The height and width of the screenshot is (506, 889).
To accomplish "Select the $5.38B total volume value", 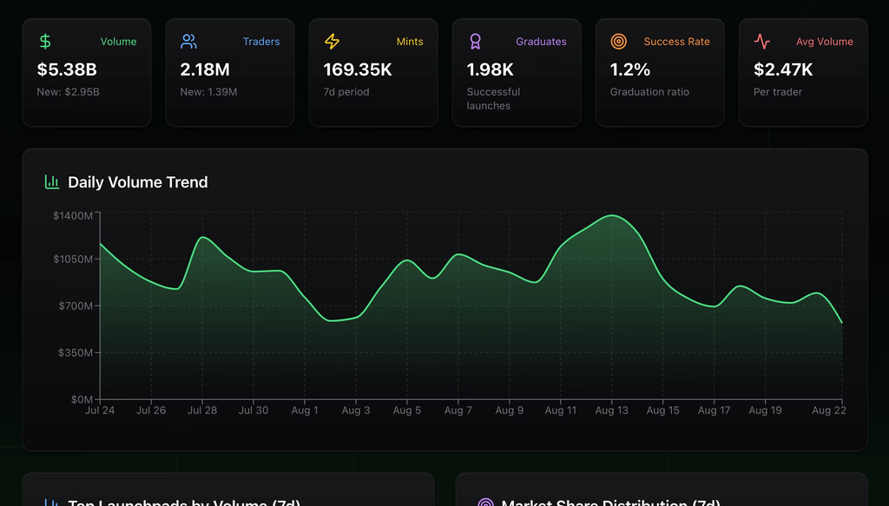I will (67, 69).
